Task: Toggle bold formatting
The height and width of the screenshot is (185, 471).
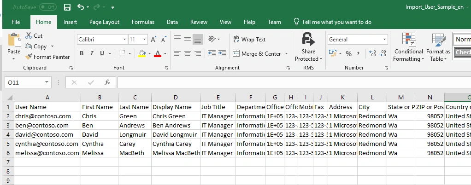Action: pyautogui.click(x=82, y=53)
